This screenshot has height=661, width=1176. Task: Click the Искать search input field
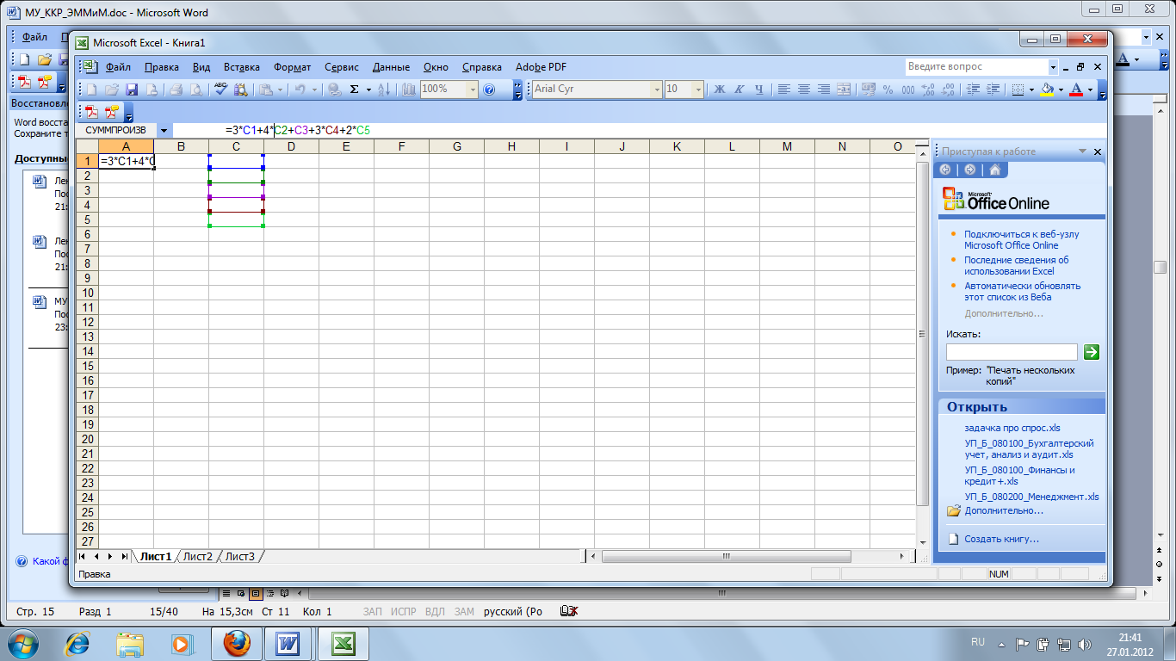tap(1012, 351)
